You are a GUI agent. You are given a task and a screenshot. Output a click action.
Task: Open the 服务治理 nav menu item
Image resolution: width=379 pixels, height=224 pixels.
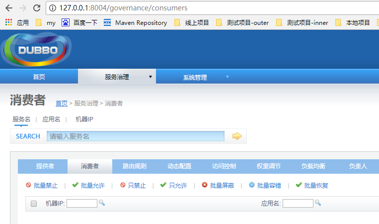click(117, 77)
